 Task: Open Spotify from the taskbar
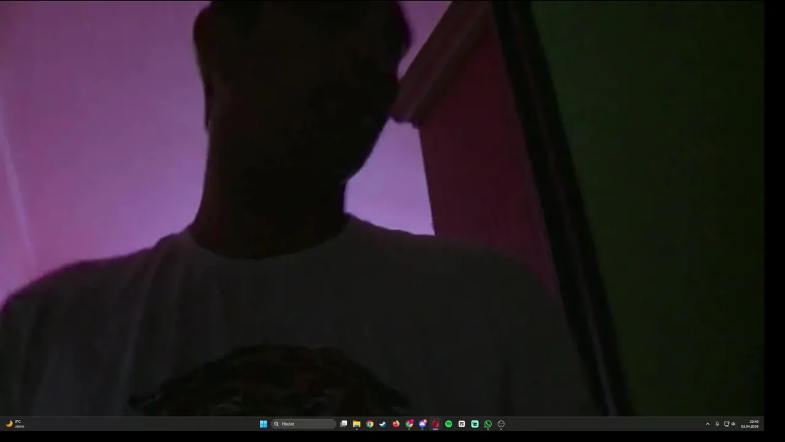[x=448, y=424]
